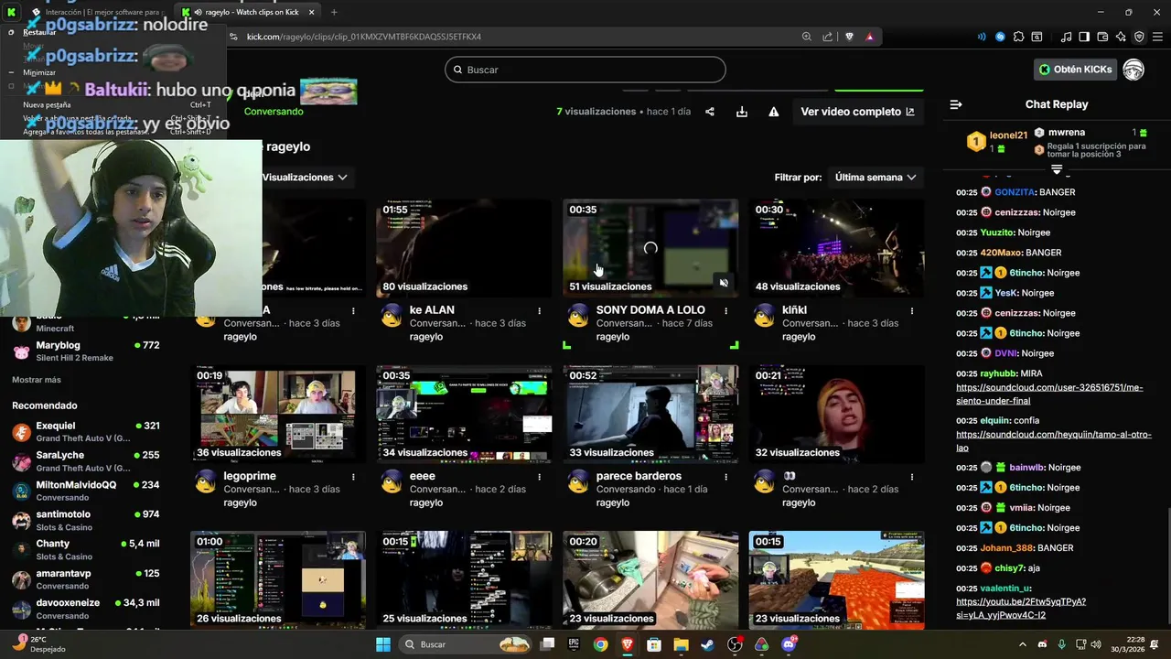Click the Obtén KICKs button

point(1076,70)
